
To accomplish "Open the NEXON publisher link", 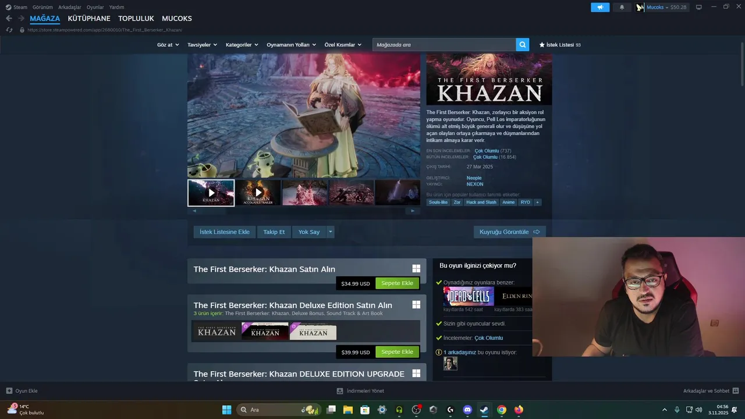I will [475, 184].
